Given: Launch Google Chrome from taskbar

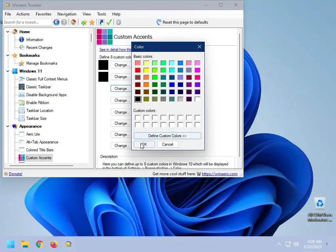Looking at the screenshot, I should 39,244.
